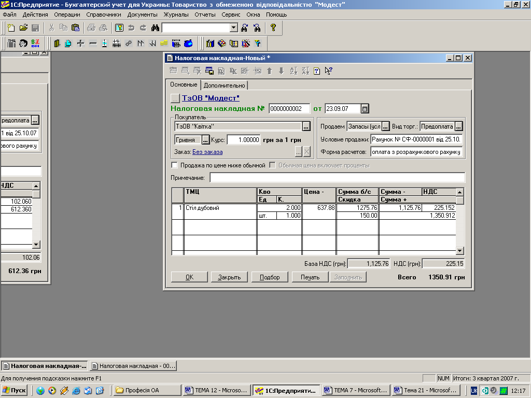Click the ТзОВ "Модест" link
This screenshot has width=531, height=398.
pyautogui.click(x=211, y=98)
